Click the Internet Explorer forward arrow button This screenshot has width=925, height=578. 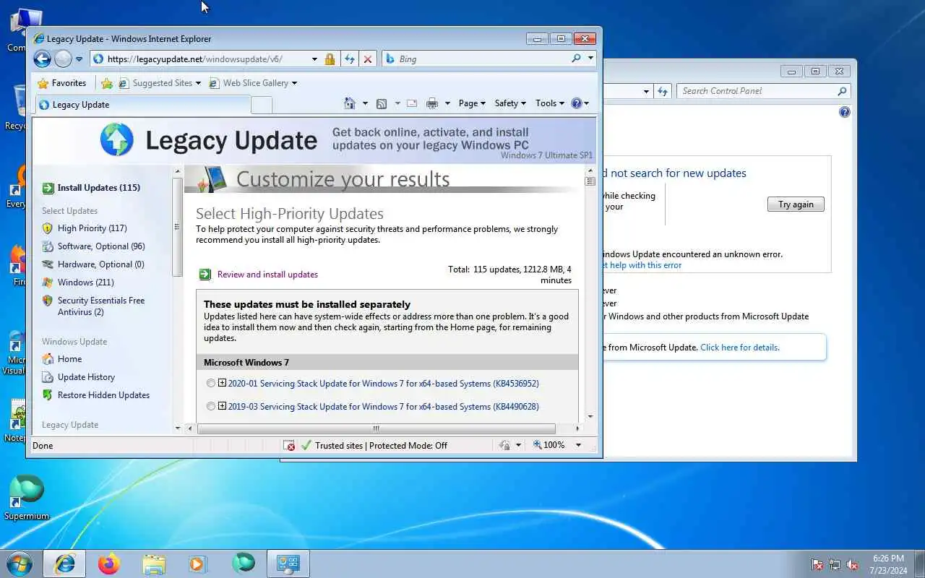tap(63, 59)
